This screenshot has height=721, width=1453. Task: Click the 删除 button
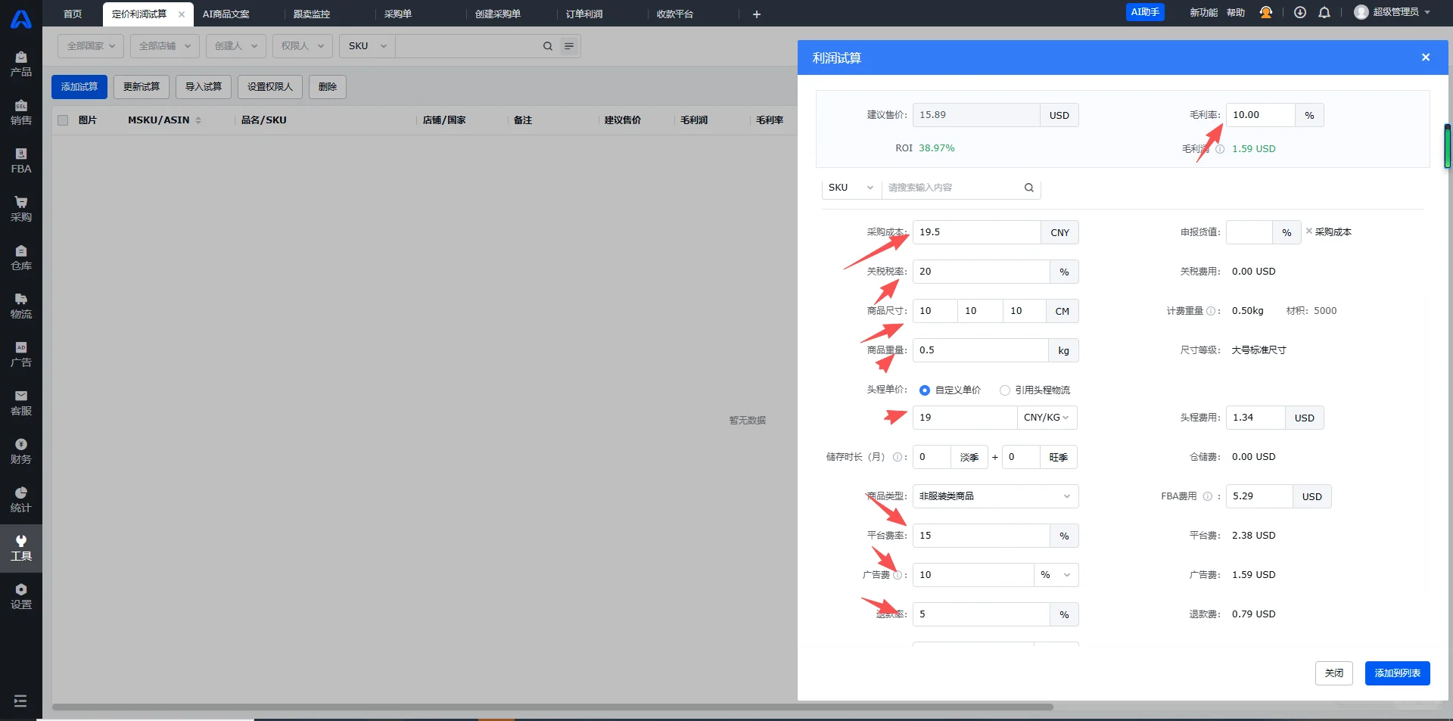click(328, 87)
